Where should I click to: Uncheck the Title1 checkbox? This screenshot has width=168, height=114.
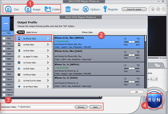tap(4, 33)
